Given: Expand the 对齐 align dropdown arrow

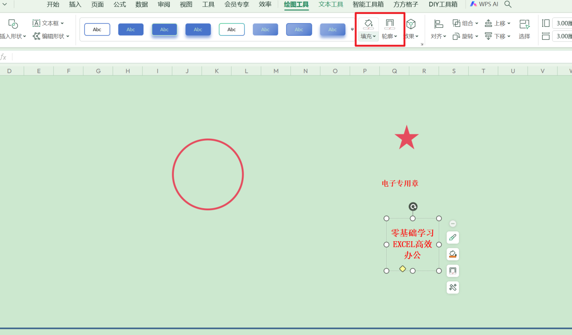Looking at the screenshot, I should pyautogui.click(x=445, y=37).
